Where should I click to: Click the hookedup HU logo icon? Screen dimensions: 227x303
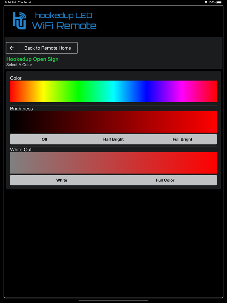pos(19,21)
